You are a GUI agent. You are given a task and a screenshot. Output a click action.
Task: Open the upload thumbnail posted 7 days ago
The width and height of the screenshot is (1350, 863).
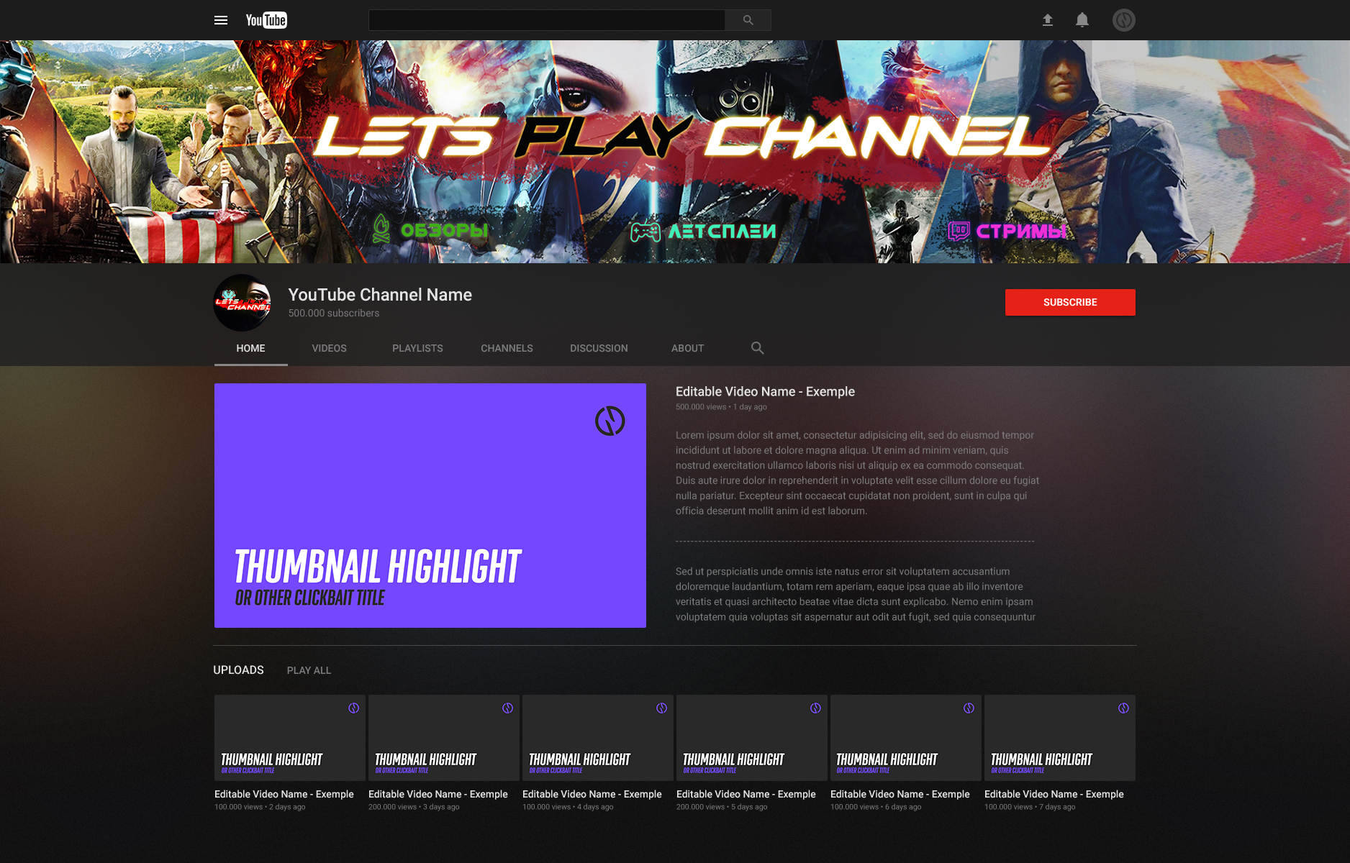(x=1060, y=738)
